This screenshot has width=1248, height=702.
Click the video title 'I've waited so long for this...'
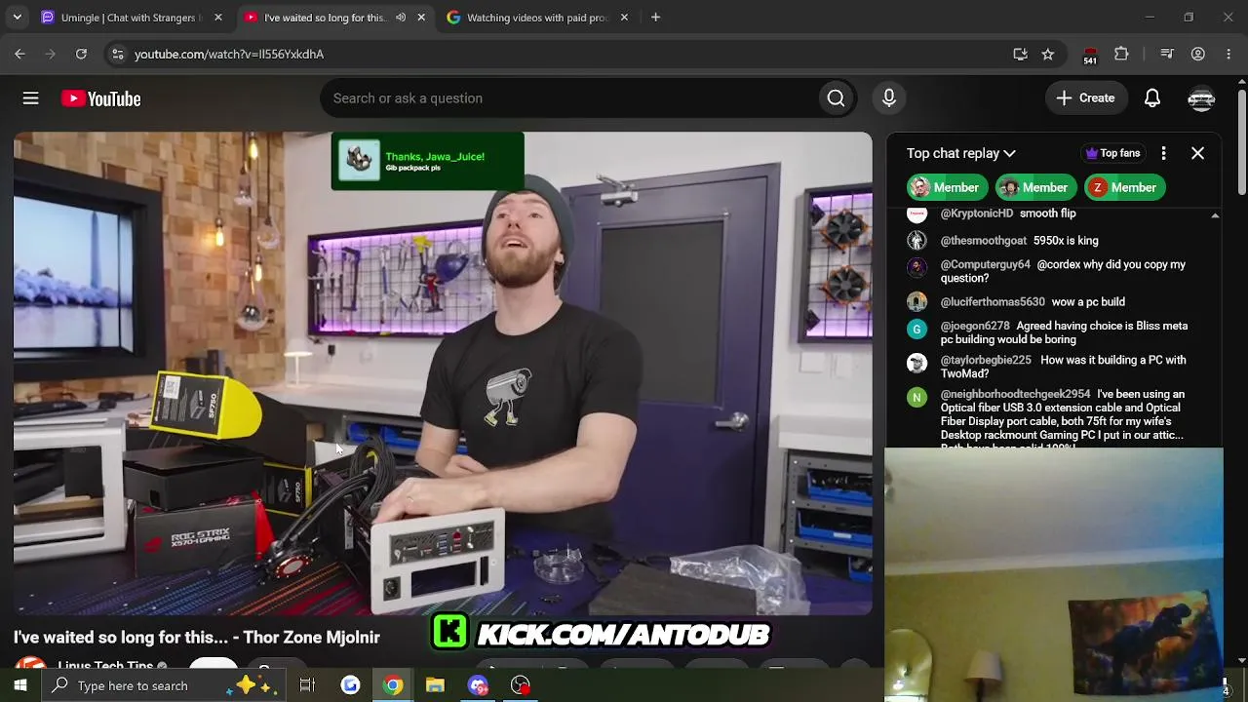coord(197,638)
